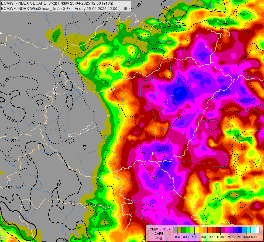Pick the crimson pink swatch right of the 1250 tick
Screen dimensions: 264x242
pyautogui.click(x=222, y=230)
